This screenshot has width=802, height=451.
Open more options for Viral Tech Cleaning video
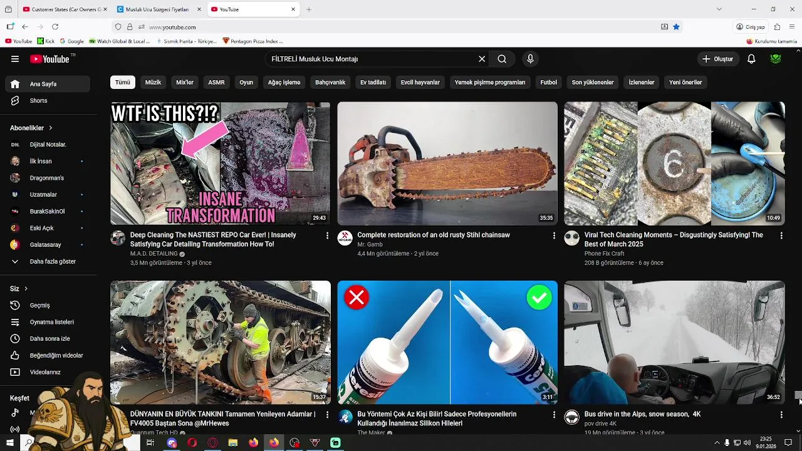(x=781, y=236)
